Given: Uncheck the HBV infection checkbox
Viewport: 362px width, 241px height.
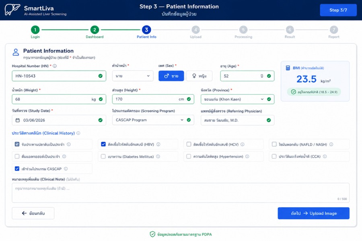Looking at the screenshot, I should pos(103,144).
